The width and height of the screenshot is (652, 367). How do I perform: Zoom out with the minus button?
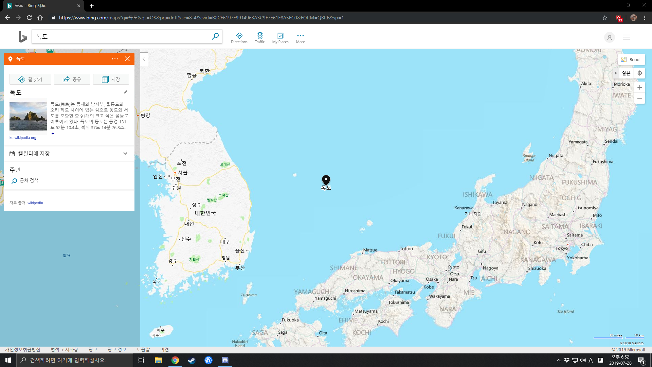pos(640,98)
